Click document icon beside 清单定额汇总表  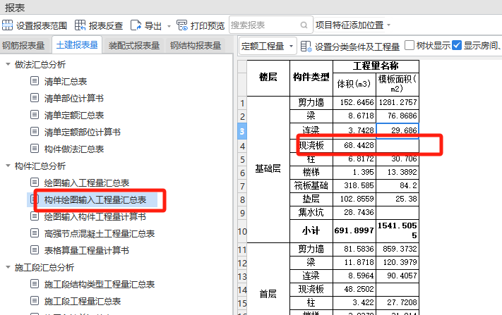tap(35, 115)
